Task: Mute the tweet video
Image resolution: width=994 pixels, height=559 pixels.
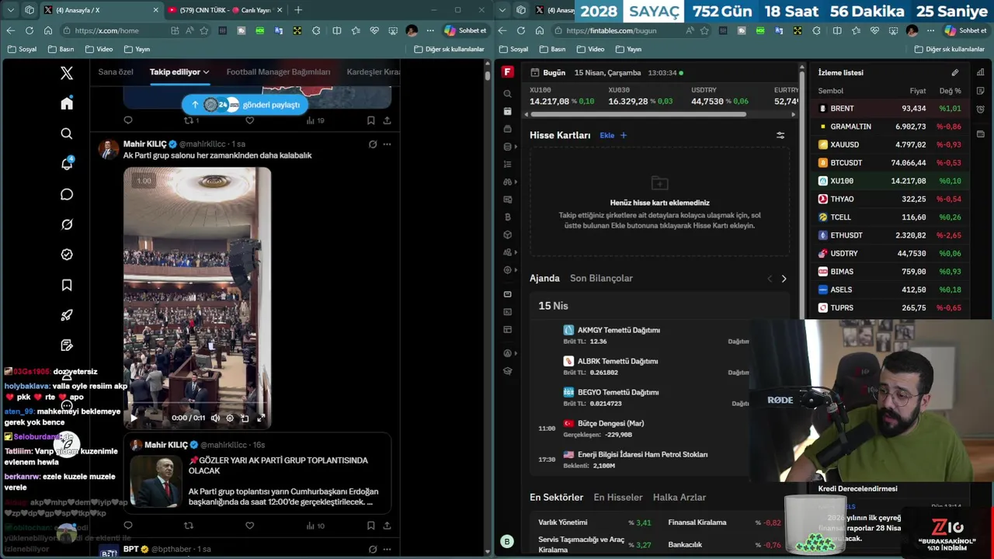Action: point(215,418)
